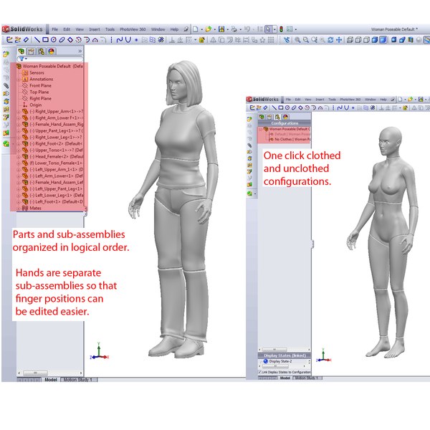Select the Origin tree item
This screenshot has width=430, height=430.
click(x=32, y=105)
